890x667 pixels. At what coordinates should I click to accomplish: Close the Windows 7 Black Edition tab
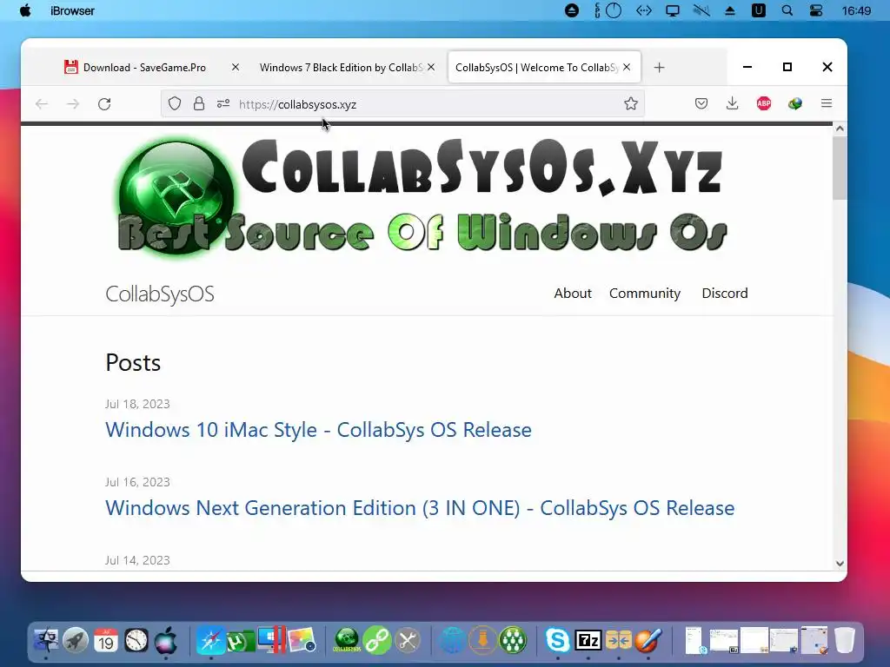(431, 67)
